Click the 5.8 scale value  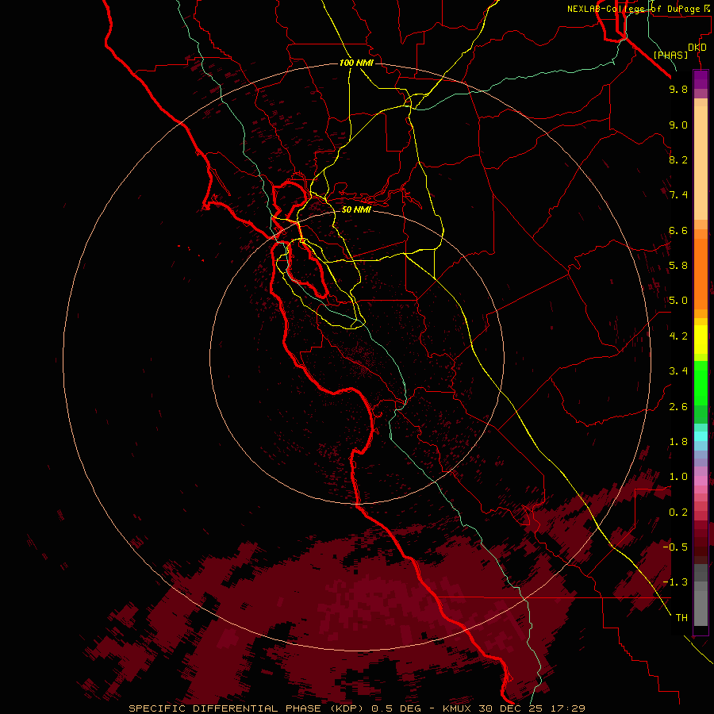[x=678, y=266]
